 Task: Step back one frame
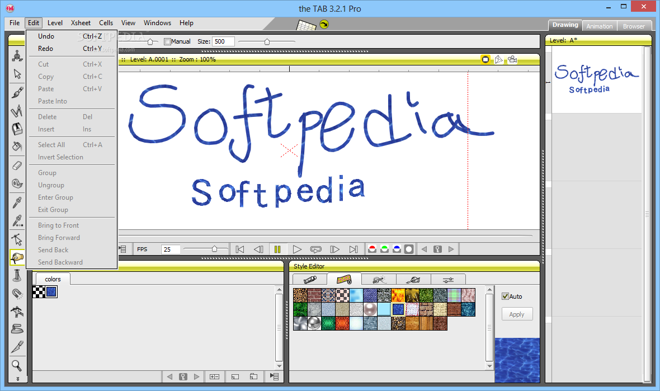click(x=258, y=249)
